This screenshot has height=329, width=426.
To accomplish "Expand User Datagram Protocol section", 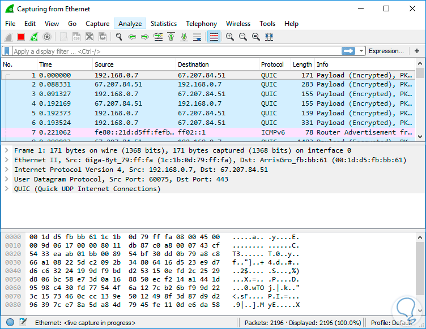I will (7, 179).
